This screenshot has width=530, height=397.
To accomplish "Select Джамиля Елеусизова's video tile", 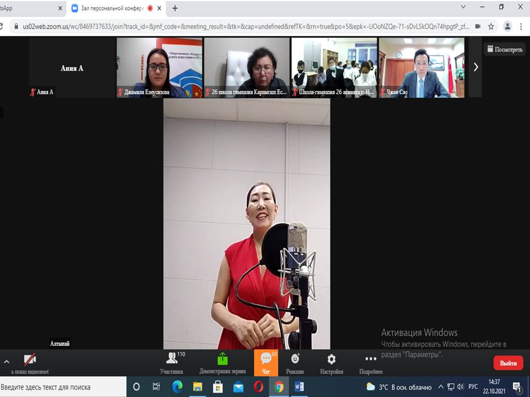I will coord(160,67).
